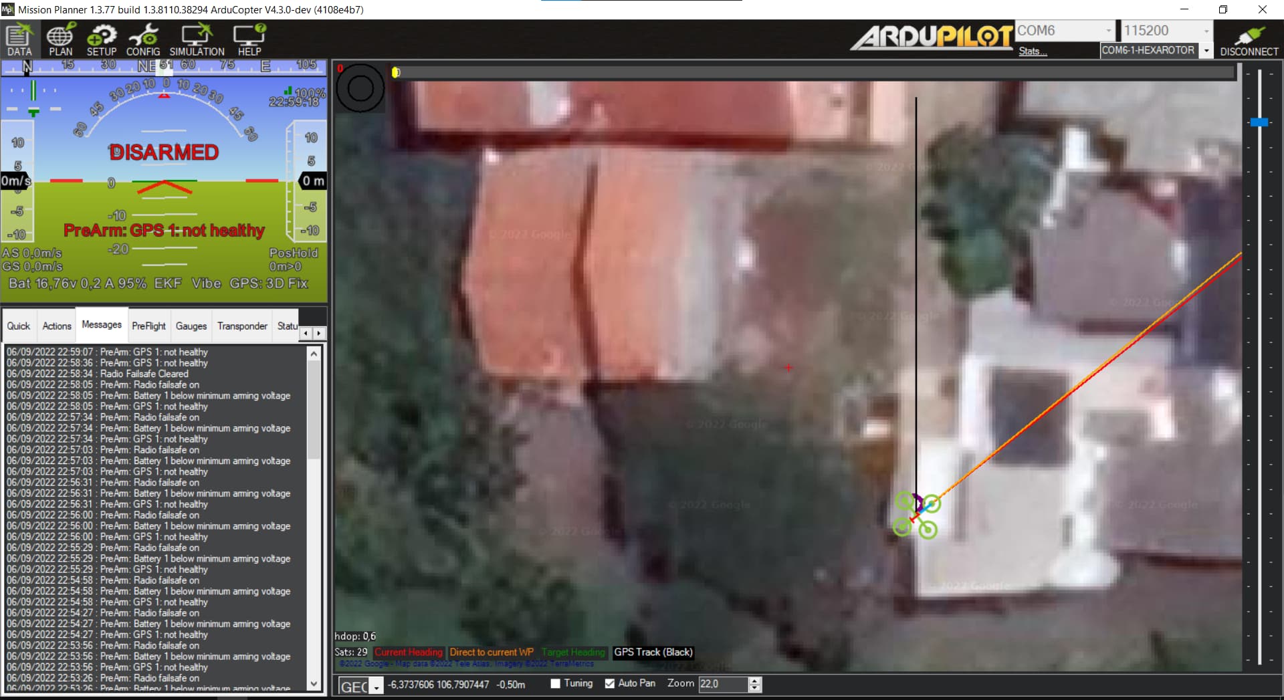The width and height of the screenshot is (1284, 700).
Task: Open the SETUP screen
Action: tap(102, 39)
